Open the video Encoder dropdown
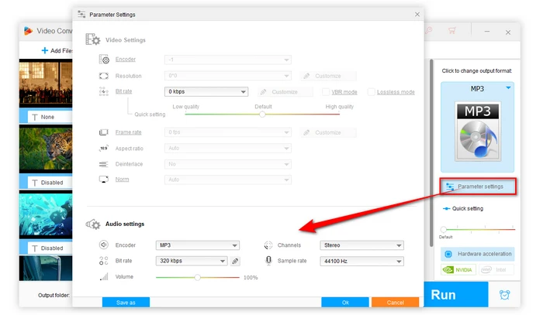Viewport: 543px width, 315px height. coord(228,60)
